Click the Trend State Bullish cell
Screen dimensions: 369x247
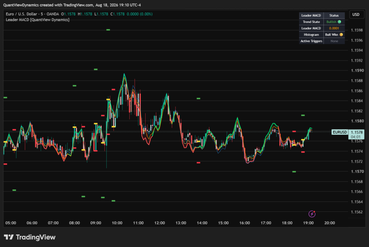coord(334,22)
